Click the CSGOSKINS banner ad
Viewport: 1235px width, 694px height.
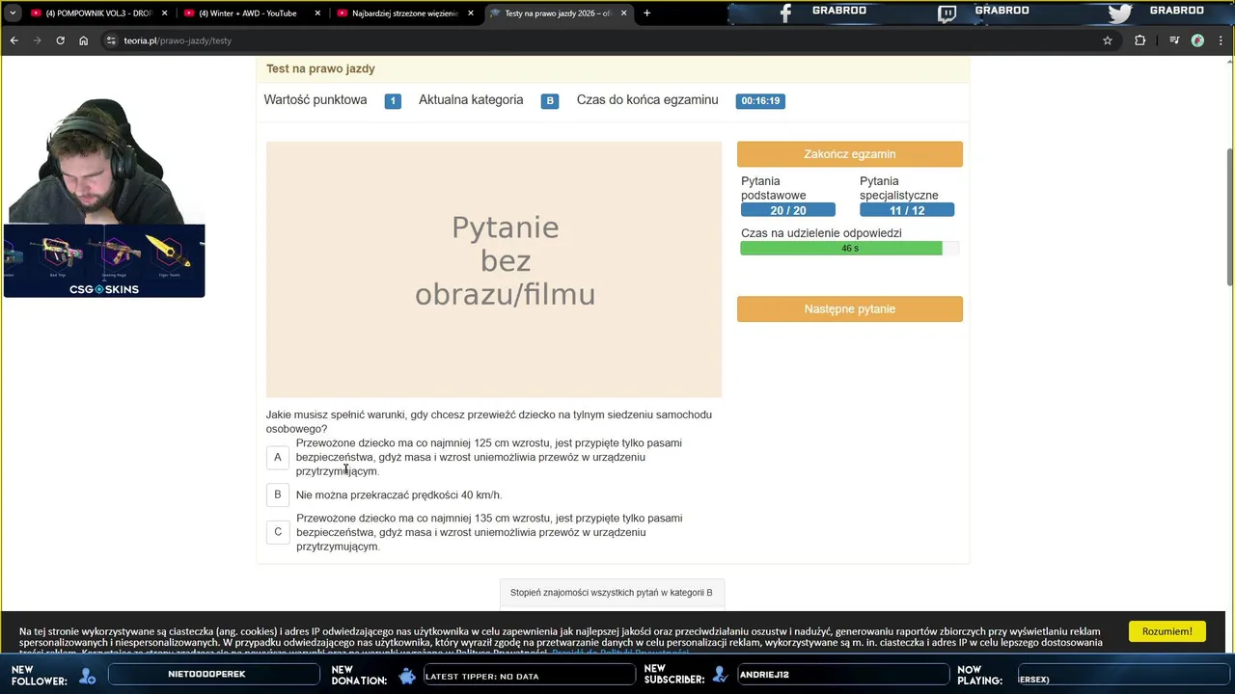point(104,260)
